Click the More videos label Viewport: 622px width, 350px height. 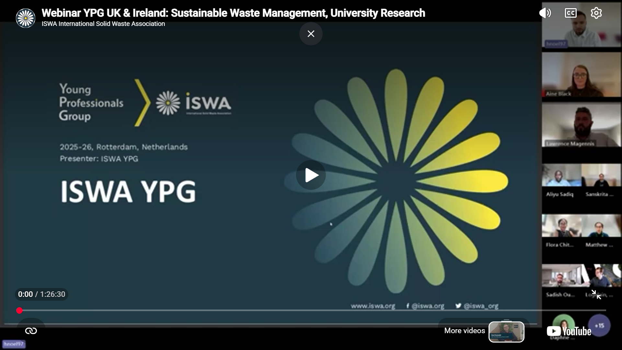click(x=465, y=331)
